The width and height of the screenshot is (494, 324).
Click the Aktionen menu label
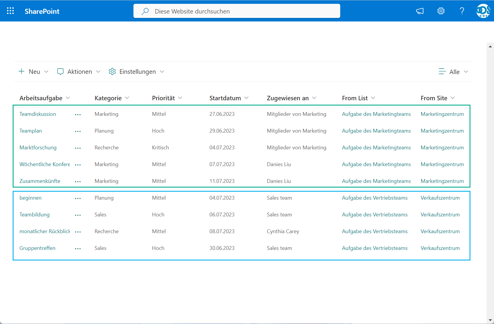click(80, 72)
